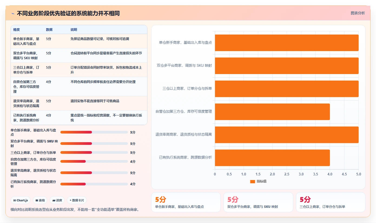
Task: Click the progress bar for 已有执行系统商家
Action: pyautogui.click(x=94, y=184)
